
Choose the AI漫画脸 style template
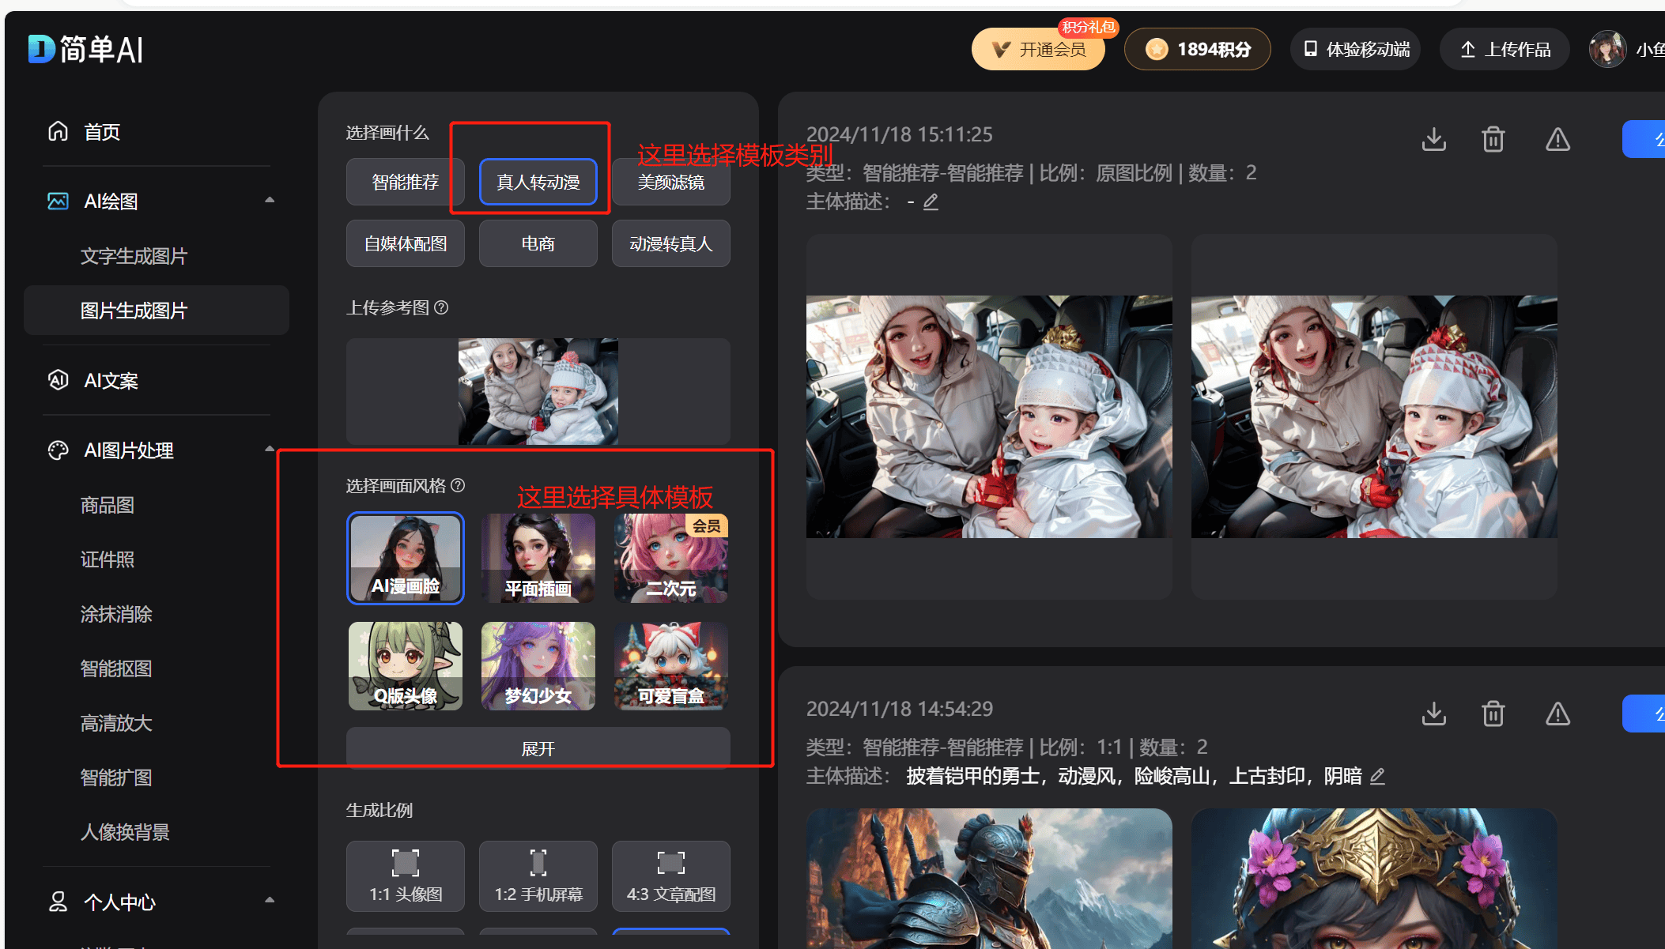(x=406, y=558)
